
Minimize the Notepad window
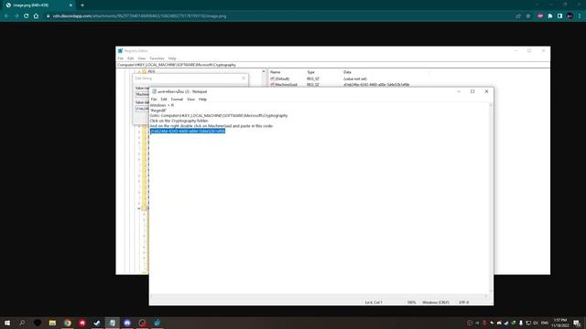(459, 91)
